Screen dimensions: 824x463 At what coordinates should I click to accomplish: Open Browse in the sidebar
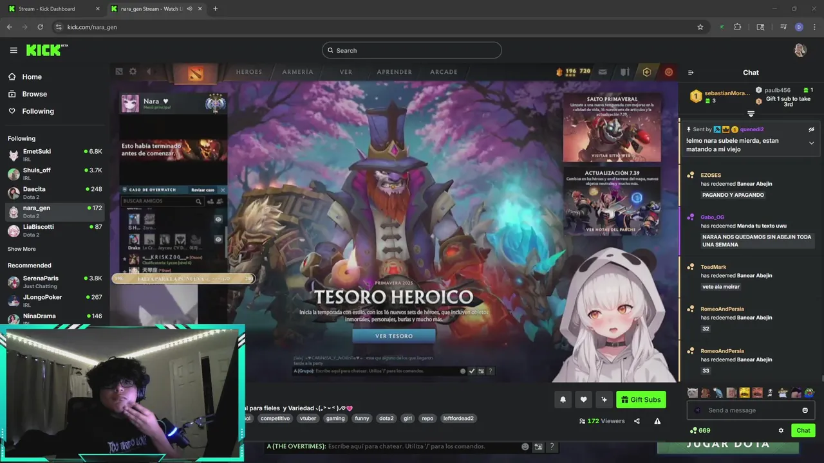(27, 94)
